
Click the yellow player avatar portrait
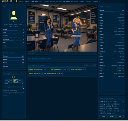tap(14, 14)
